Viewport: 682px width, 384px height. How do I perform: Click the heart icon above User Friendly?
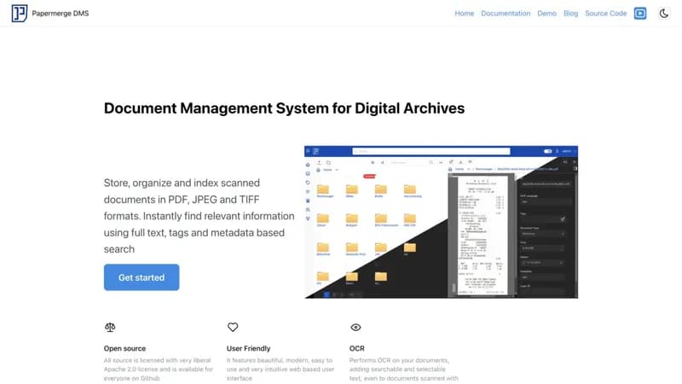[233, 327]
